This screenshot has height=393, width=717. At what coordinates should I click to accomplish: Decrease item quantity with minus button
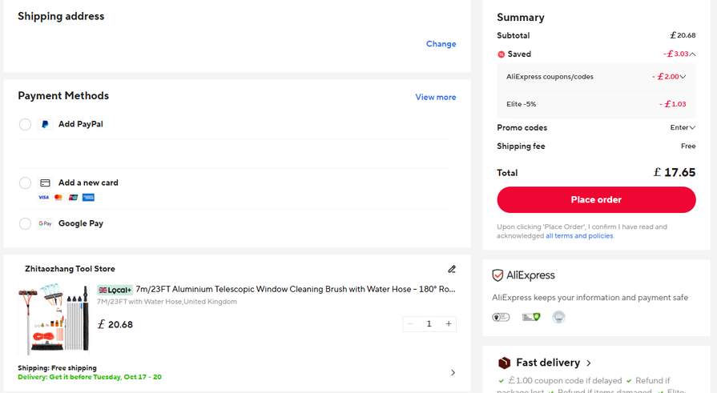410,324
